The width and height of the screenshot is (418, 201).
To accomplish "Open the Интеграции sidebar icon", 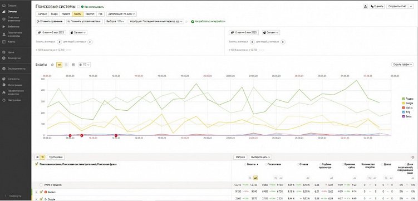I will point(4,85).
